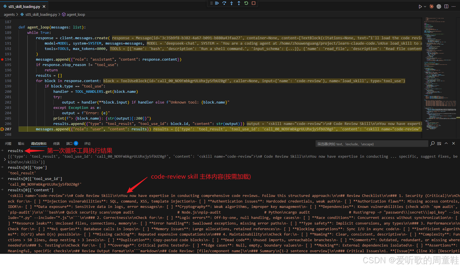Click the blue badge on the 端口 tab
This screenshot has height=268, width=460.
[76, 144]
